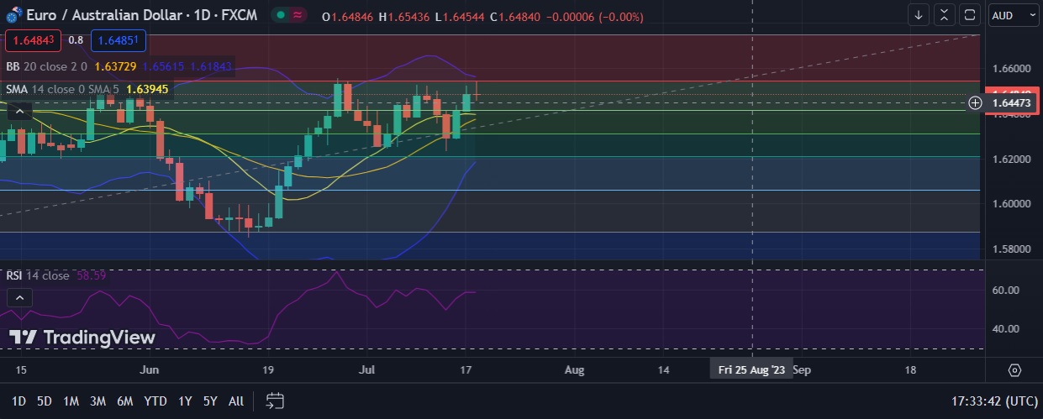The width and height of the screenshot is (1043, 419).
Task: Open the AUD currency dropdown
Action: click(x=1014, y=15)
